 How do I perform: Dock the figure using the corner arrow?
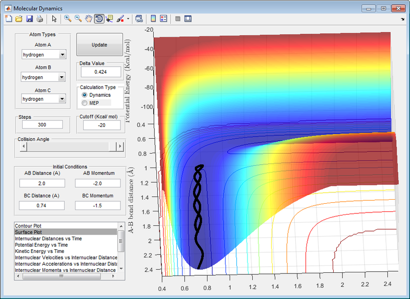pyautogui.click(x=402, y=19)
